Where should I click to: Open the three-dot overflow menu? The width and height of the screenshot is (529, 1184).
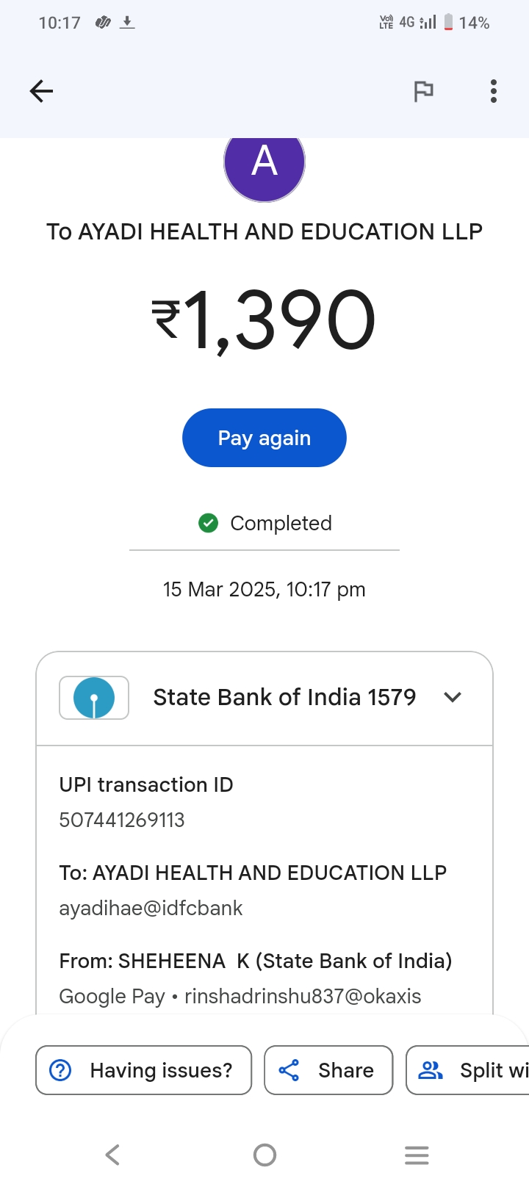pyautogui.click(x=494, y=91)
